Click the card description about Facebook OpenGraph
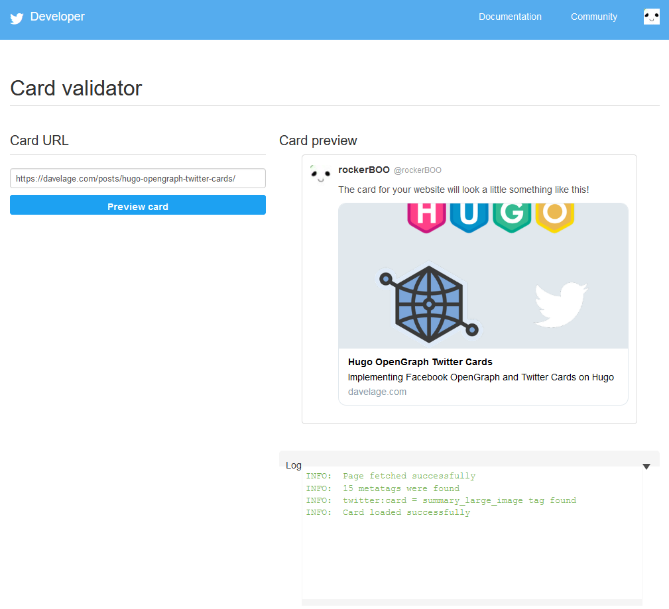This screenshot has width=669, height=609. tap(481, 377)
